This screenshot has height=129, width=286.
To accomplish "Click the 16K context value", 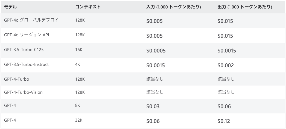I will tap(79, 49).
